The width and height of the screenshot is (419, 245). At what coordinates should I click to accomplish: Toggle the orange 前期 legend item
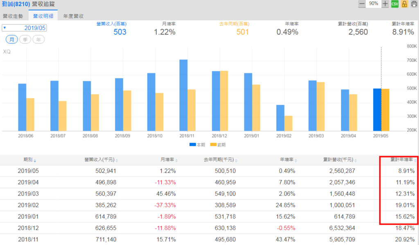pos(218,145)
